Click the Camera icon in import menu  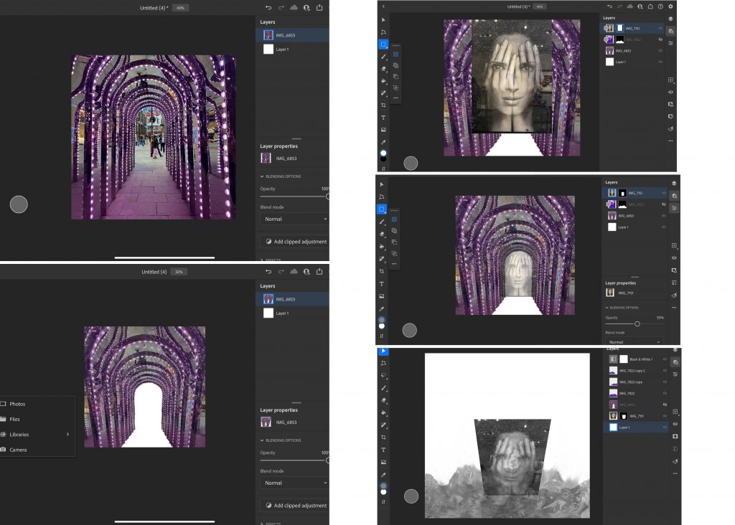tap(4, 450)
